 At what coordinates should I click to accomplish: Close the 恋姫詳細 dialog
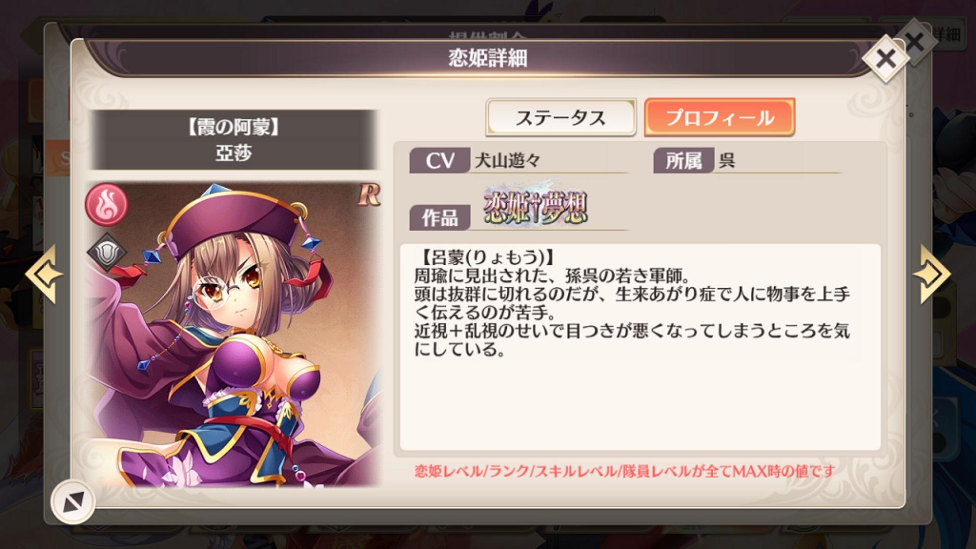point(886,59)
